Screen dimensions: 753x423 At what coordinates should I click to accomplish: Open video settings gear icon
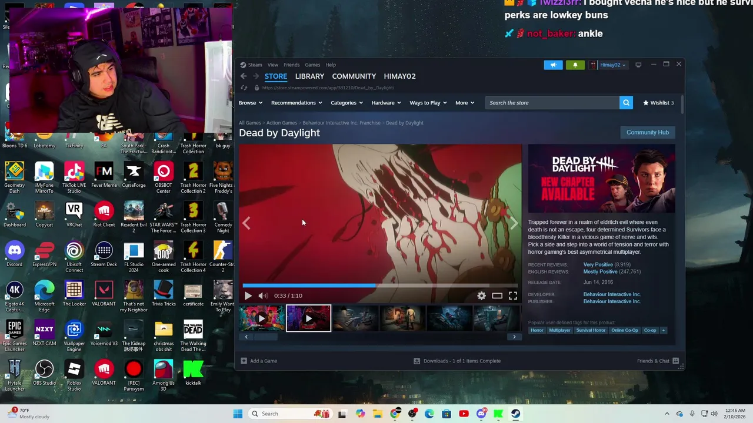click(x=481, y=296)
